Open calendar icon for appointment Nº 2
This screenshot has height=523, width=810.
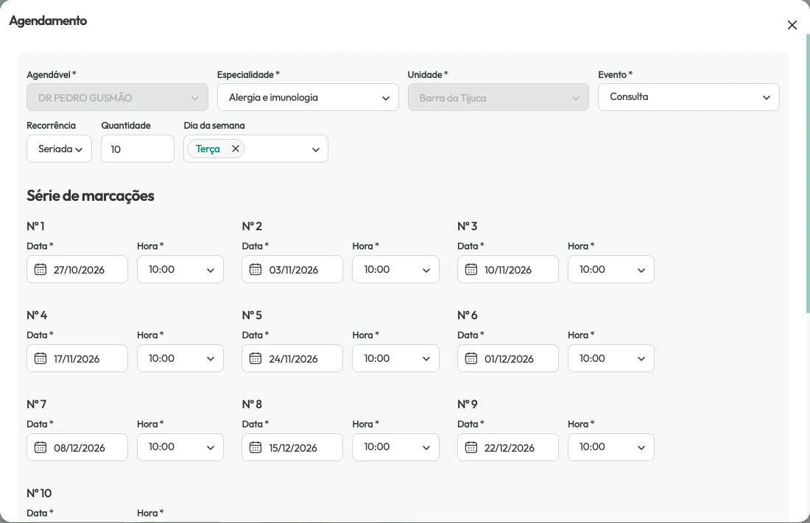(256, 269)
